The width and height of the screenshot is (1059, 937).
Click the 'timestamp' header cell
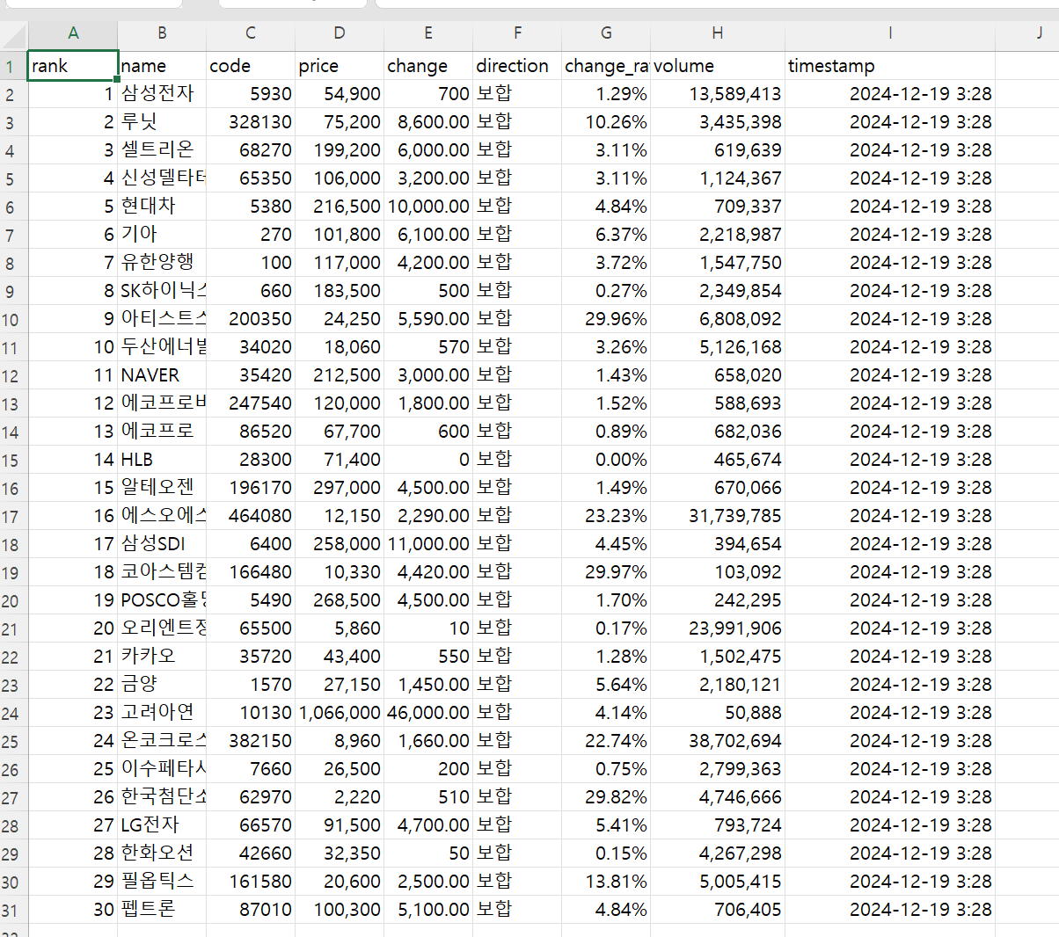pos(889,66)
